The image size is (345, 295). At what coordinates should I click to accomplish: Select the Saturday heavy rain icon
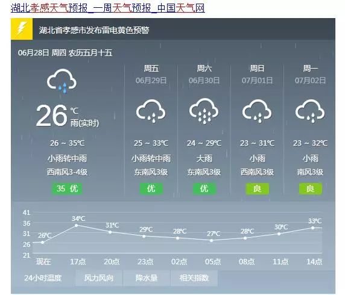[x=204, y=111]
